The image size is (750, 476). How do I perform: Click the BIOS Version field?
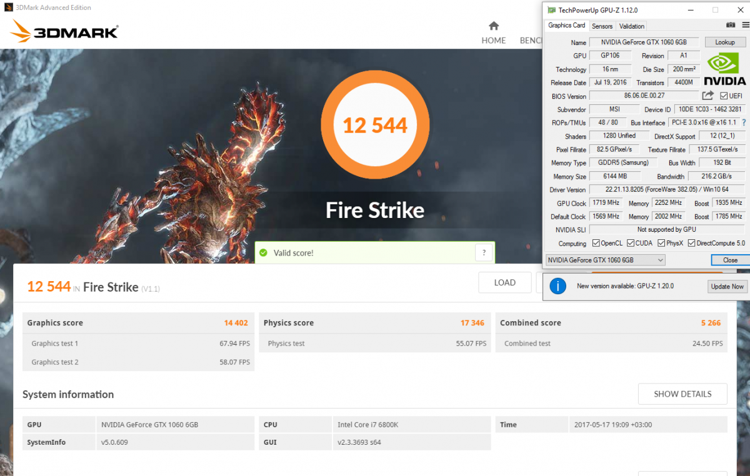click(x=644, y=96)
